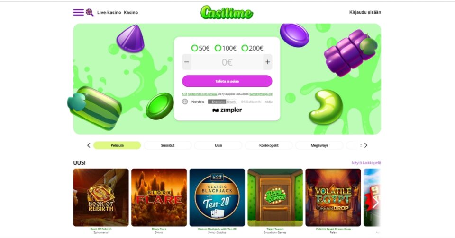
Task: Select the 100€ deposit option
Action: point(226,48)
